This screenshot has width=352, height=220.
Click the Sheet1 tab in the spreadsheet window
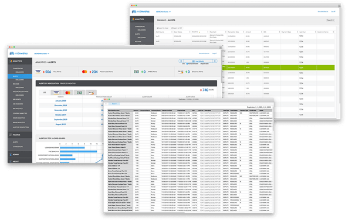coord(114,104)
